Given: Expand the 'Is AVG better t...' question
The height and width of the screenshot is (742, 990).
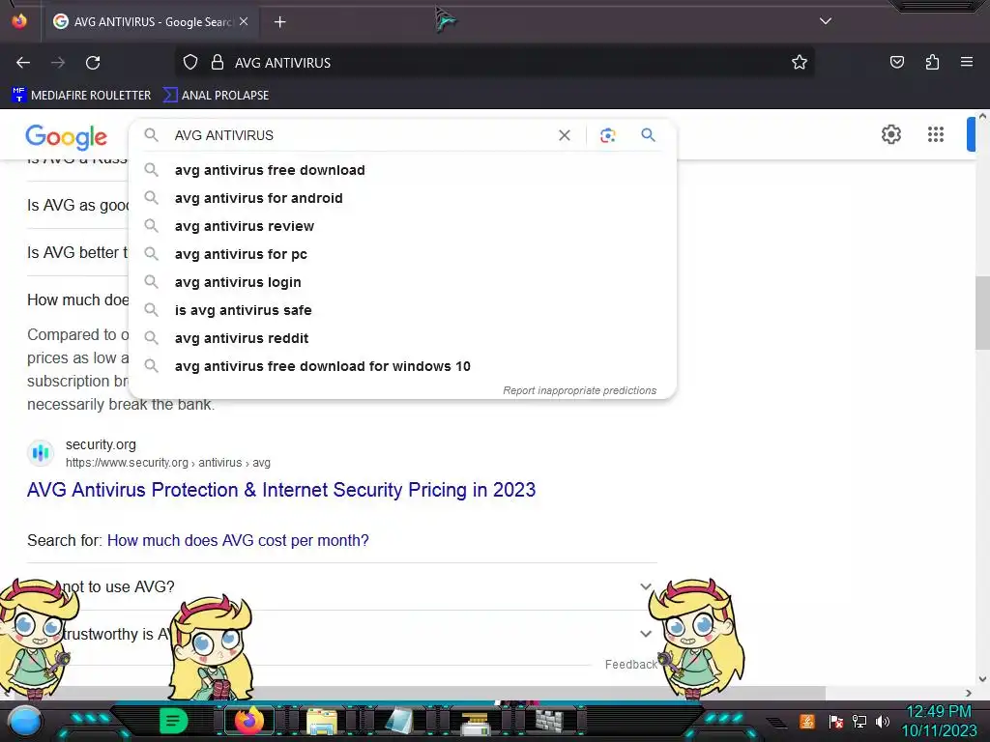Looking at the screenshot, I should 77,252.
